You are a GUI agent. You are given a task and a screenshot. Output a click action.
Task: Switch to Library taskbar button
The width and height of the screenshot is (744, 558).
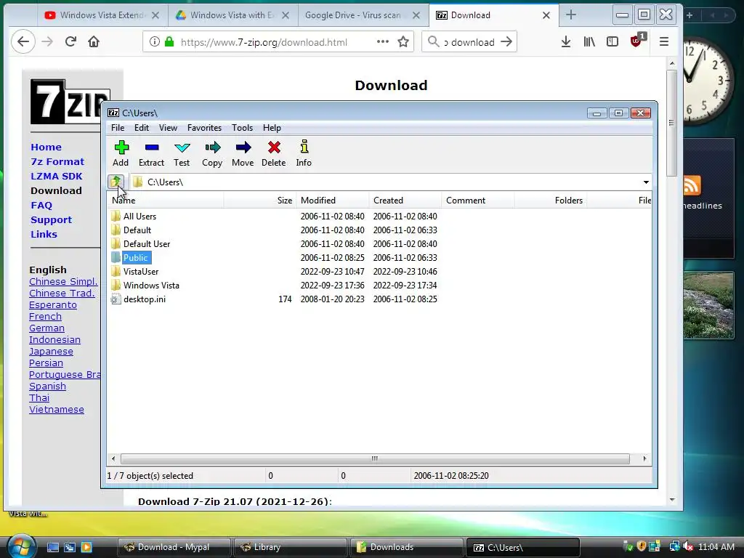(x=290, y=547)
